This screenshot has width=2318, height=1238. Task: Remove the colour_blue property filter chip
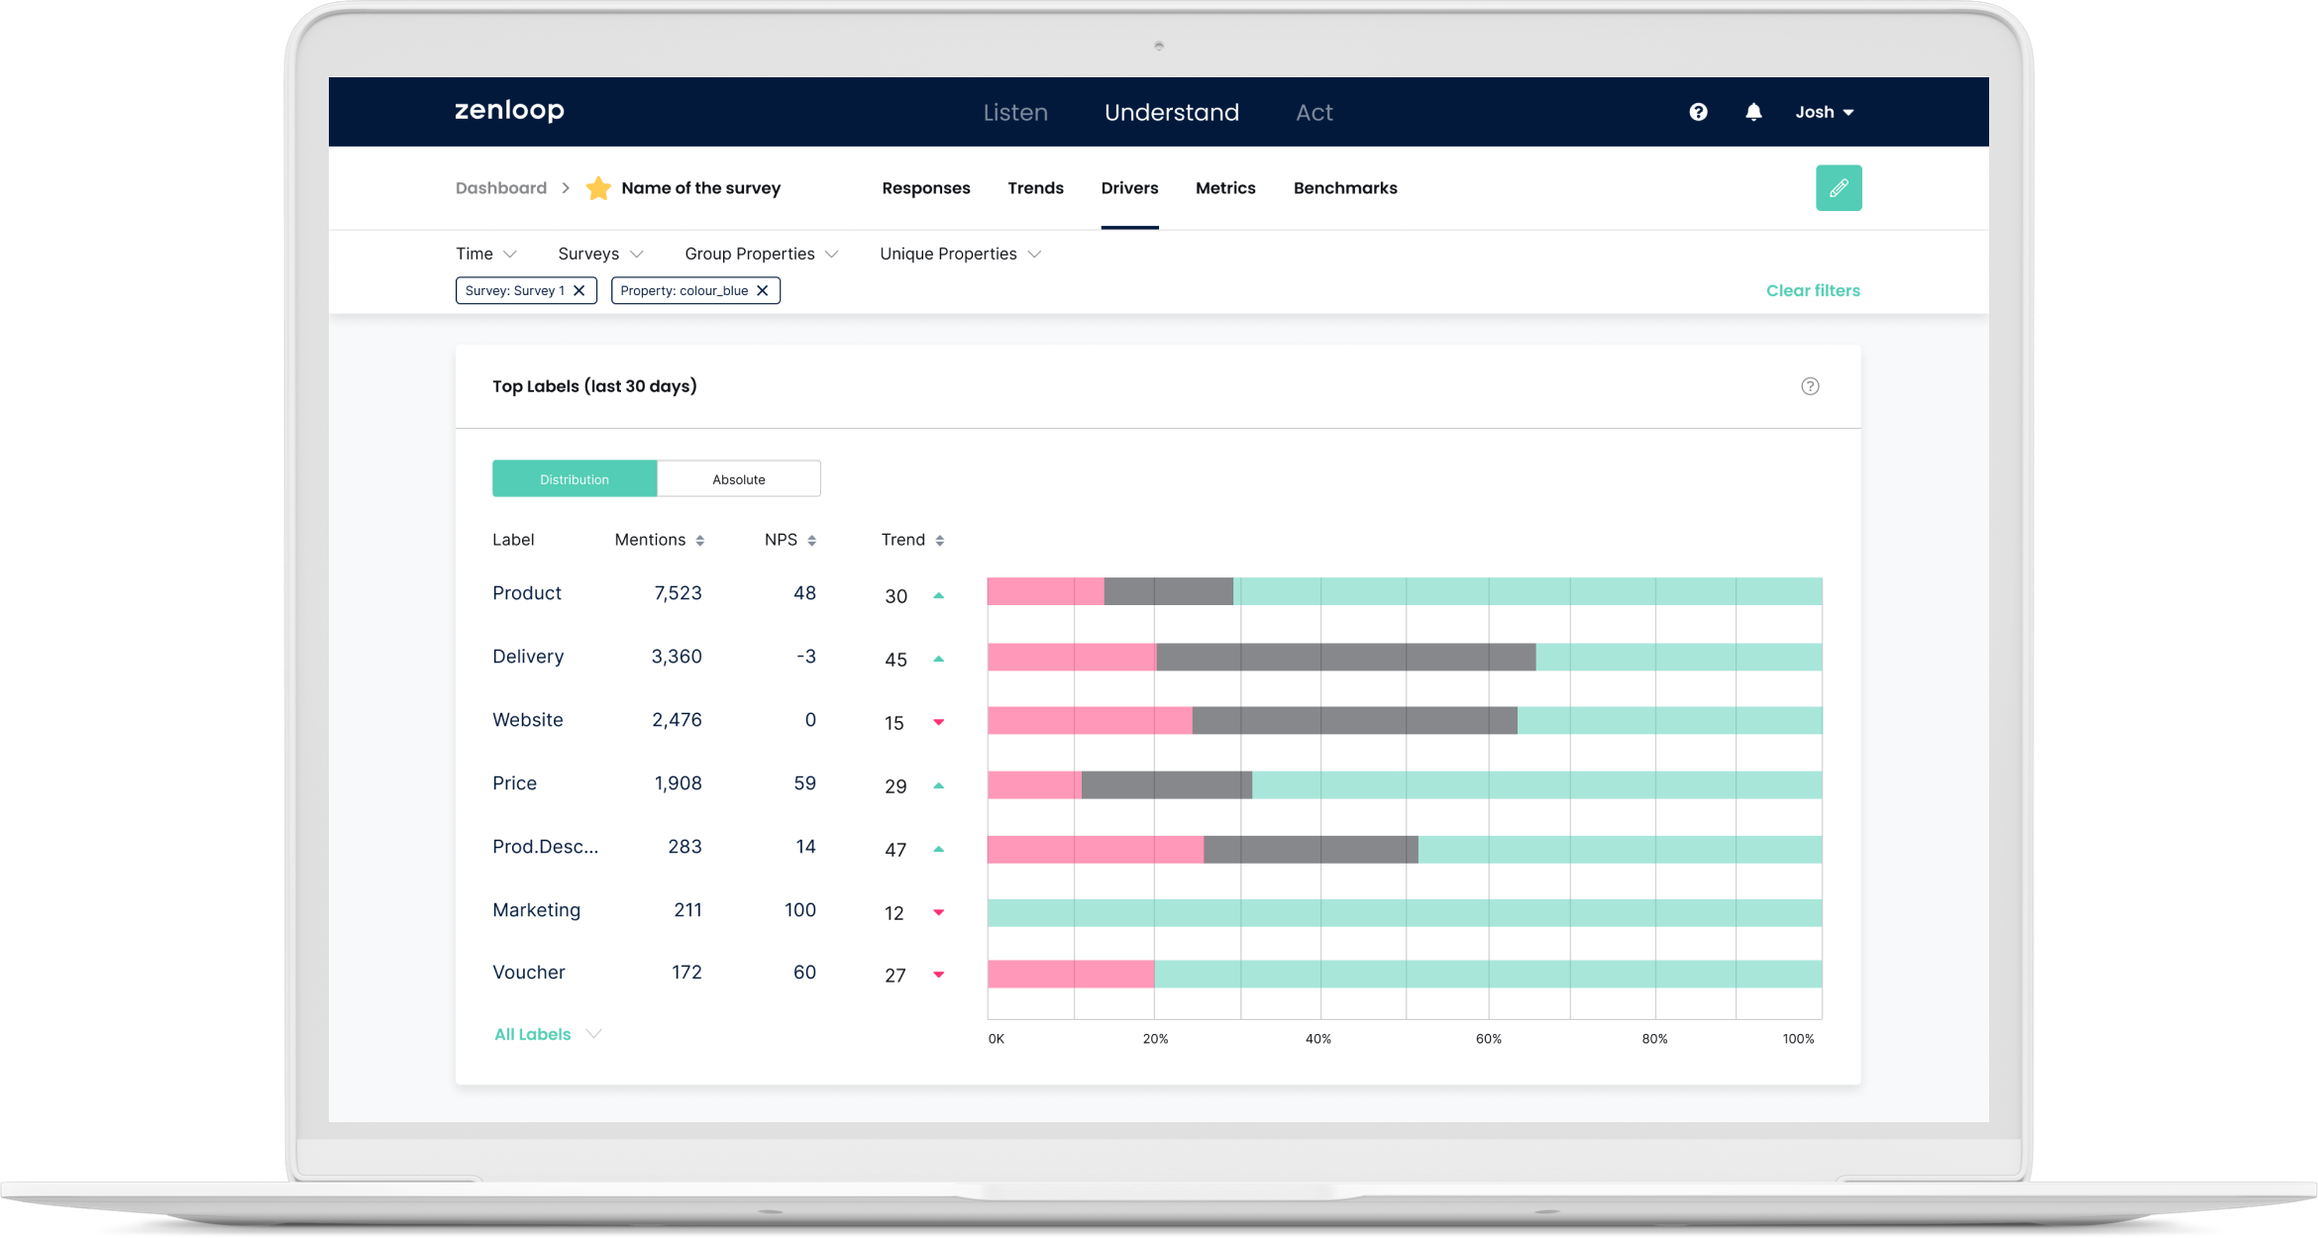(x=762, y=290)
